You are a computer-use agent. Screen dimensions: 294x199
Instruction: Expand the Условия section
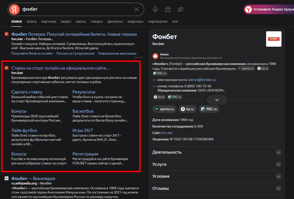coord(278,177)
